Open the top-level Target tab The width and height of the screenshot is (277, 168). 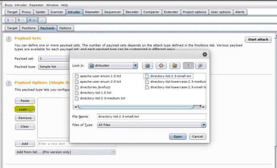12,12
